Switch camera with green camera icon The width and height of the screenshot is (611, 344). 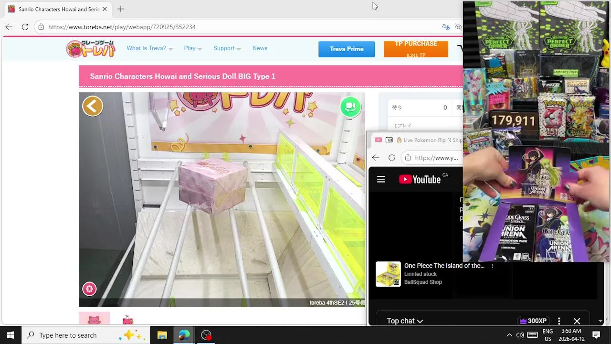(x=350, y=107)
